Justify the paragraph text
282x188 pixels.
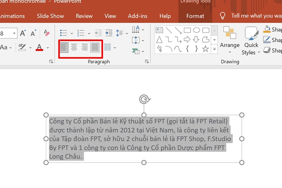[95, 47]
